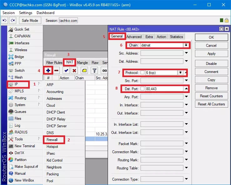Expand the Src. Address field arrow
This screenshot has height=185, width=231.
click(187, 53)
